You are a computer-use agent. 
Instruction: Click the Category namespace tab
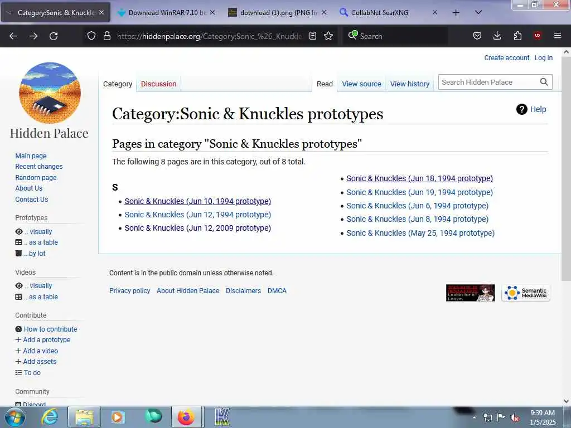coord(118,84)
